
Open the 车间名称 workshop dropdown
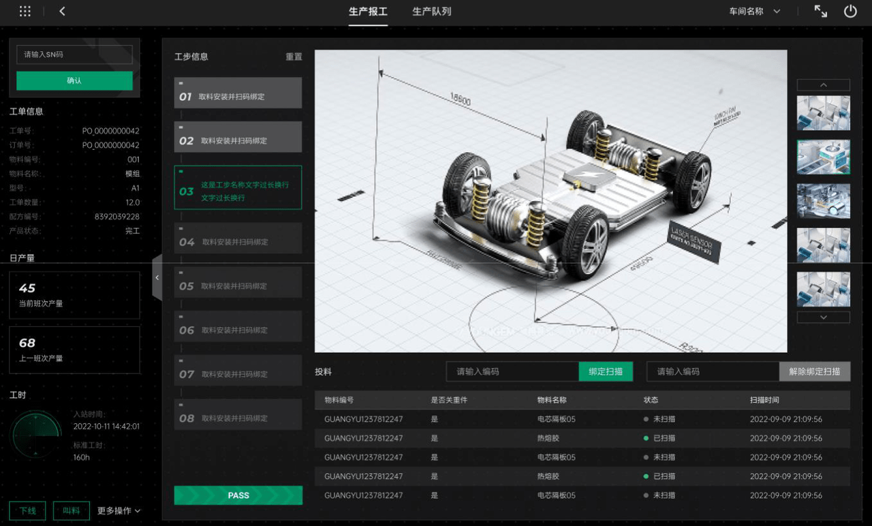click(x=754, y=12)
